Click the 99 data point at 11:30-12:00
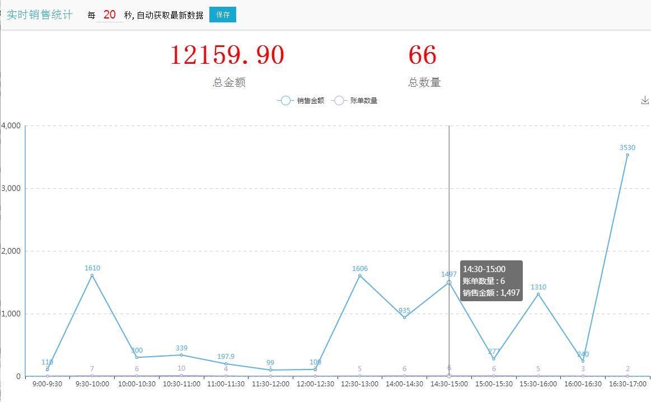Viewport: 651px width, 402px height. [x=270, y=370]
